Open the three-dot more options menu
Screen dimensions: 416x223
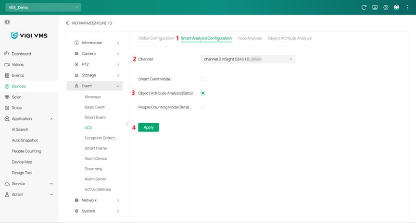pyautogui.click(x=407, y=8)
